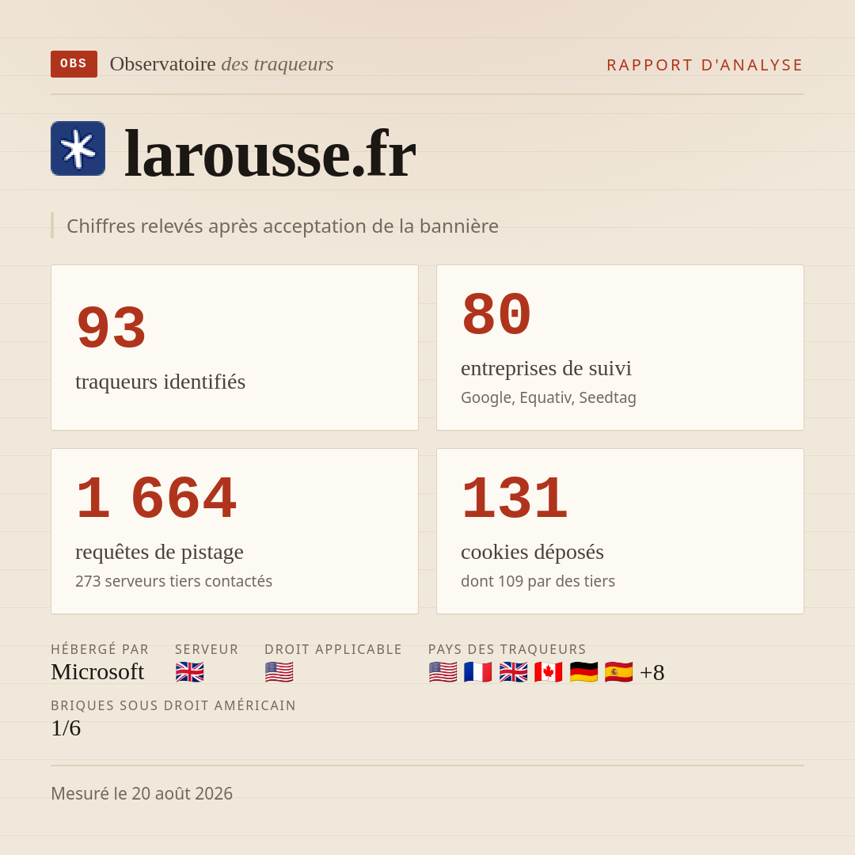Show the +8 additional tracker countries
Screen dimensions: 855x855
pos(652,672)
